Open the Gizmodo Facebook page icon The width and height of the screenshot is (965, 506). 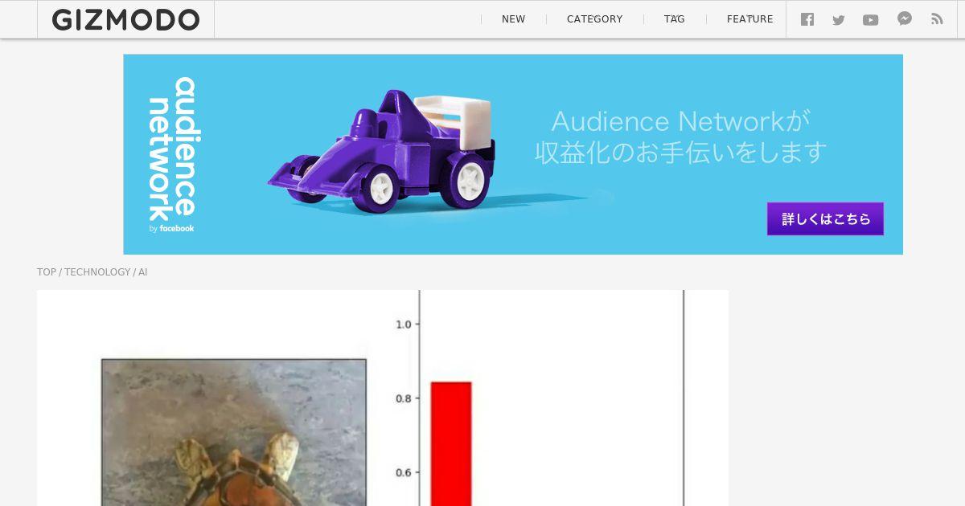pyautogui.click(x=807, y=19)
